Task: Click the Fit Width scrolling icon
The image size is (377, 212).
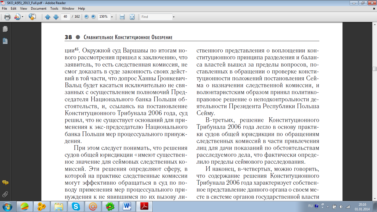Action: pyautogui.click(x=122, y=17)
